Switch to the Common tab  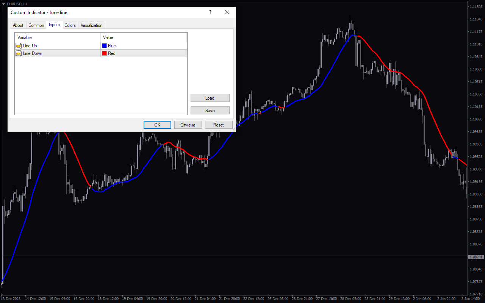(x=36, y=25)
